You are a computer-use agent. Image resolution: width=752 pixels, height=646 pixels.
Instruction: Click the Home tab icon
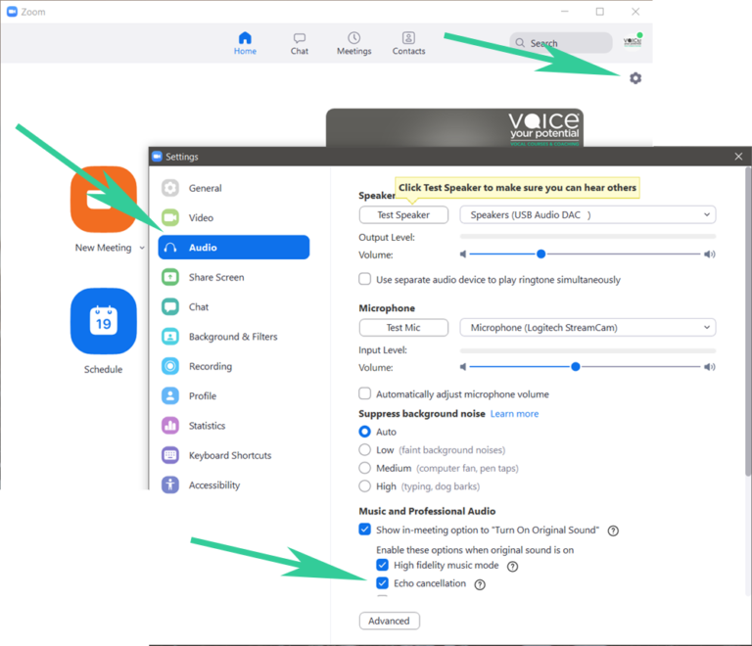click(245, 38)
